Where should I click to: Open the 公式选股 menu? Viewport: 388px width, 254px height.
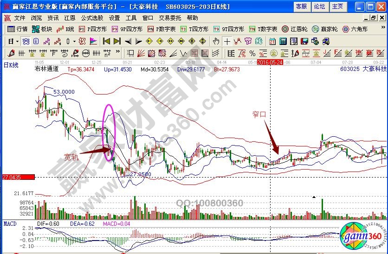tap(92, 18)
